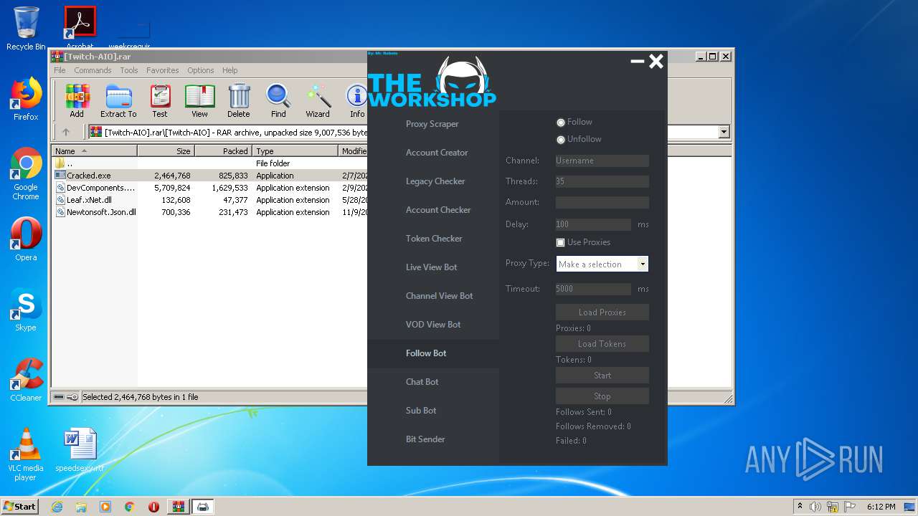Screen dimensions: 918x516
Task: Click the View toolbar icon in WinRAR
Action: tap(199, 101)
